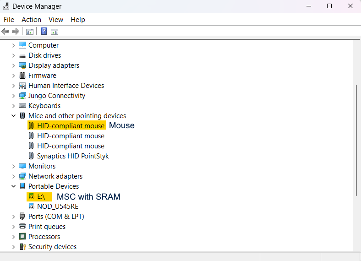Expand the Jungo Connectivity node
Screen dimensions: 361x261
click(x=13, y=96)
